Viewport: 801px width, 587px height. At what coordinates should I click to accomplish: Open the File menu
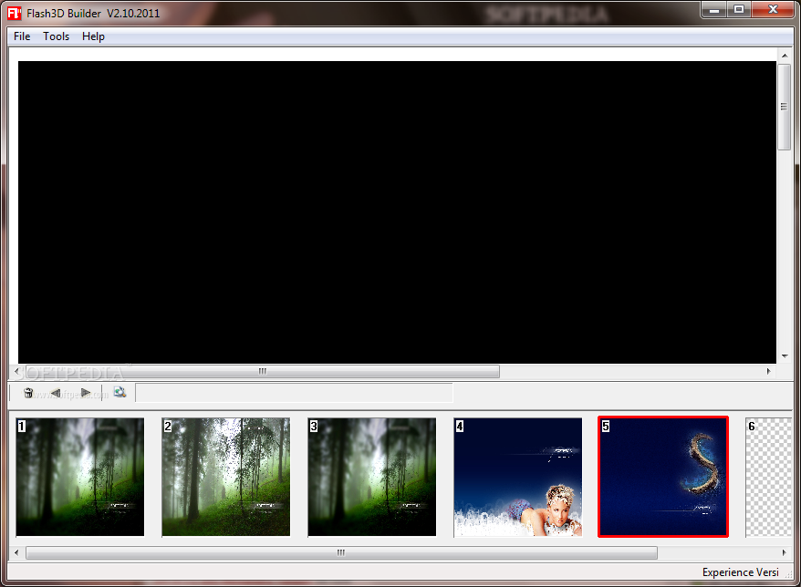click(x=22, y=36)
